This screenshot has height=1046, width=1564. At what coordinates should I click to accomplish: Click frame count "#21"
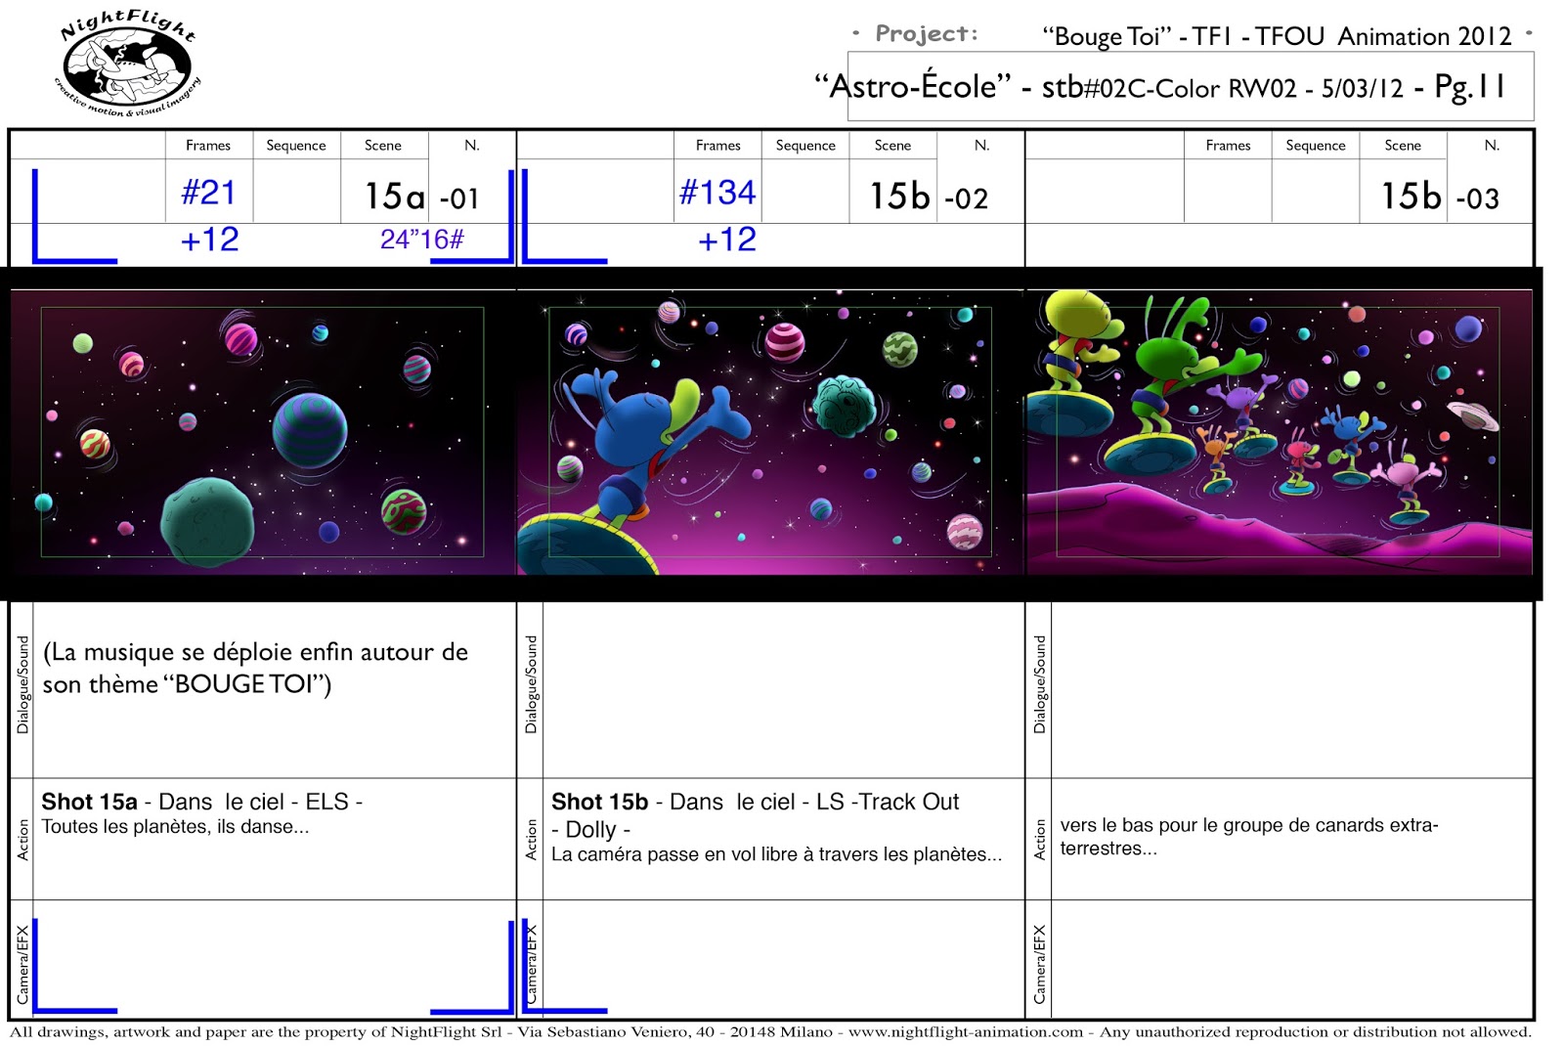[208, 192]
